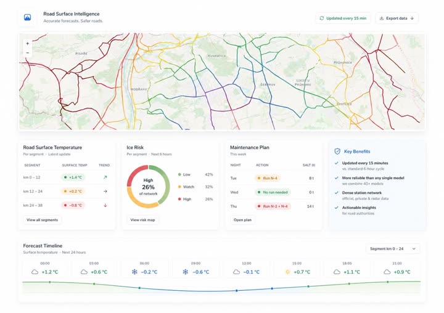Click the Run N-4 action badge for Tue

[x=268, y=178]
